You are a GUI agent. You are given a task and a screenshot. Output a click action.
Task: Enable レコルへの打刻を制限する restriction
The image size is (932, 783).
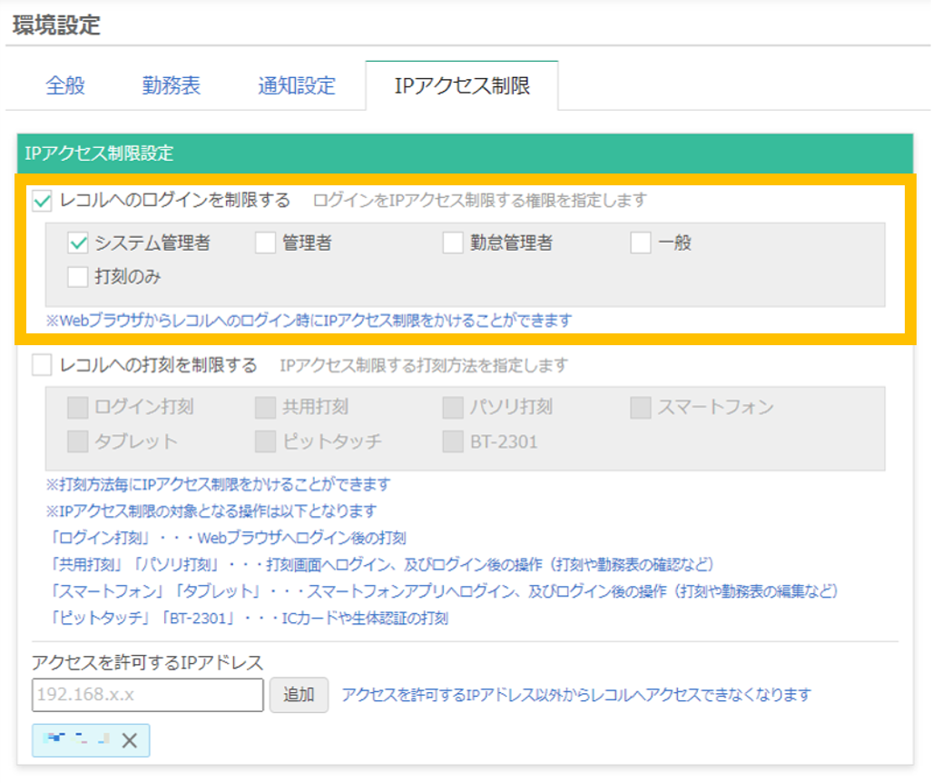[x=40, y=363]
